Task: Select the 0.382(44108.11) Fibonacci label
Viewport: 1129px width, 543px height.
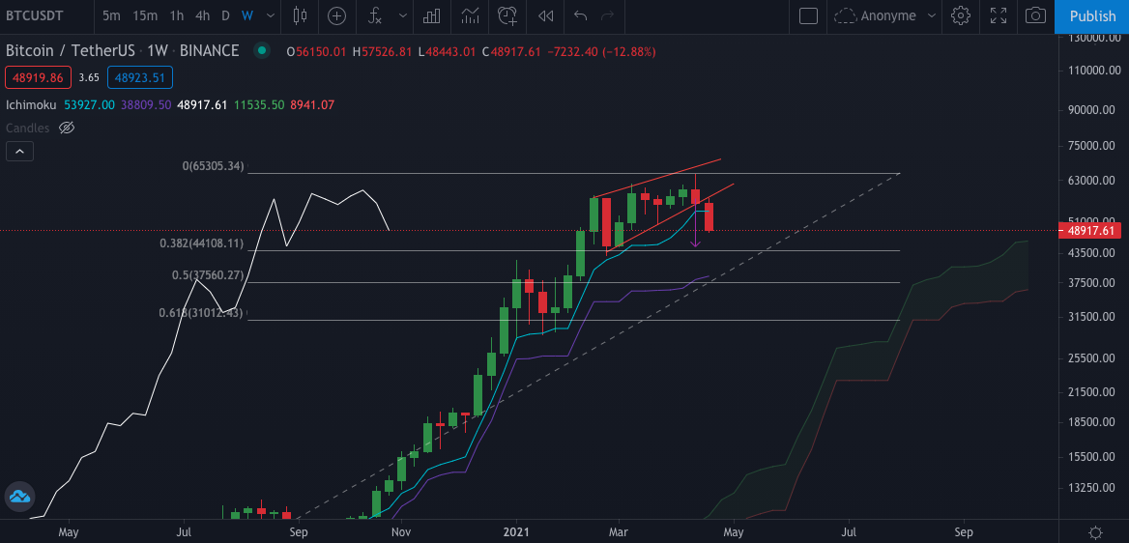Action: point(202,243)
